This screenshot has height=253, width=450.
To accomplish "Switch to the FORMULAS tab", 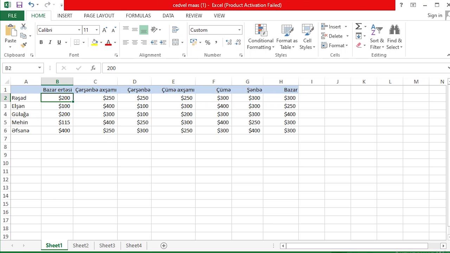I will tap(138, 15).
